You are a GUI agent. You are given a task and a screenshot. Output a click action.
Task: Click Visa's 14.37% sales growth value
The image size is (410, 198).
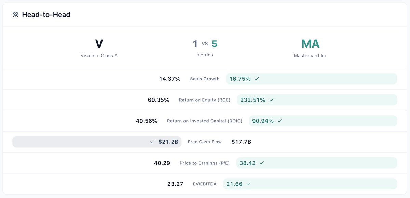[170, 79]
